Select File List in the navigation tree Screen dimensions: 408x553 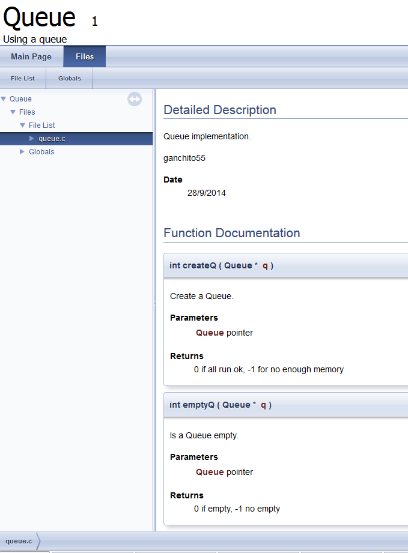[x=42, y=125]
